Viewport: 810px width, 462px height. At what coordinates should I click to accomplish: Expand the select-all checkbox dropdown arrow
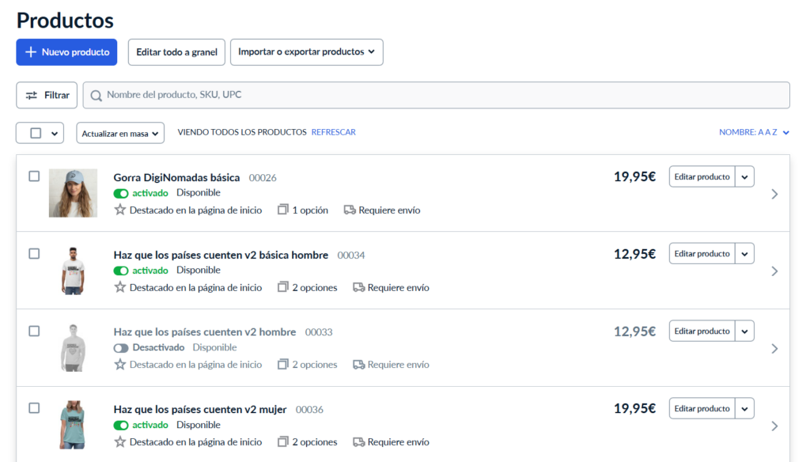point(55,134)
